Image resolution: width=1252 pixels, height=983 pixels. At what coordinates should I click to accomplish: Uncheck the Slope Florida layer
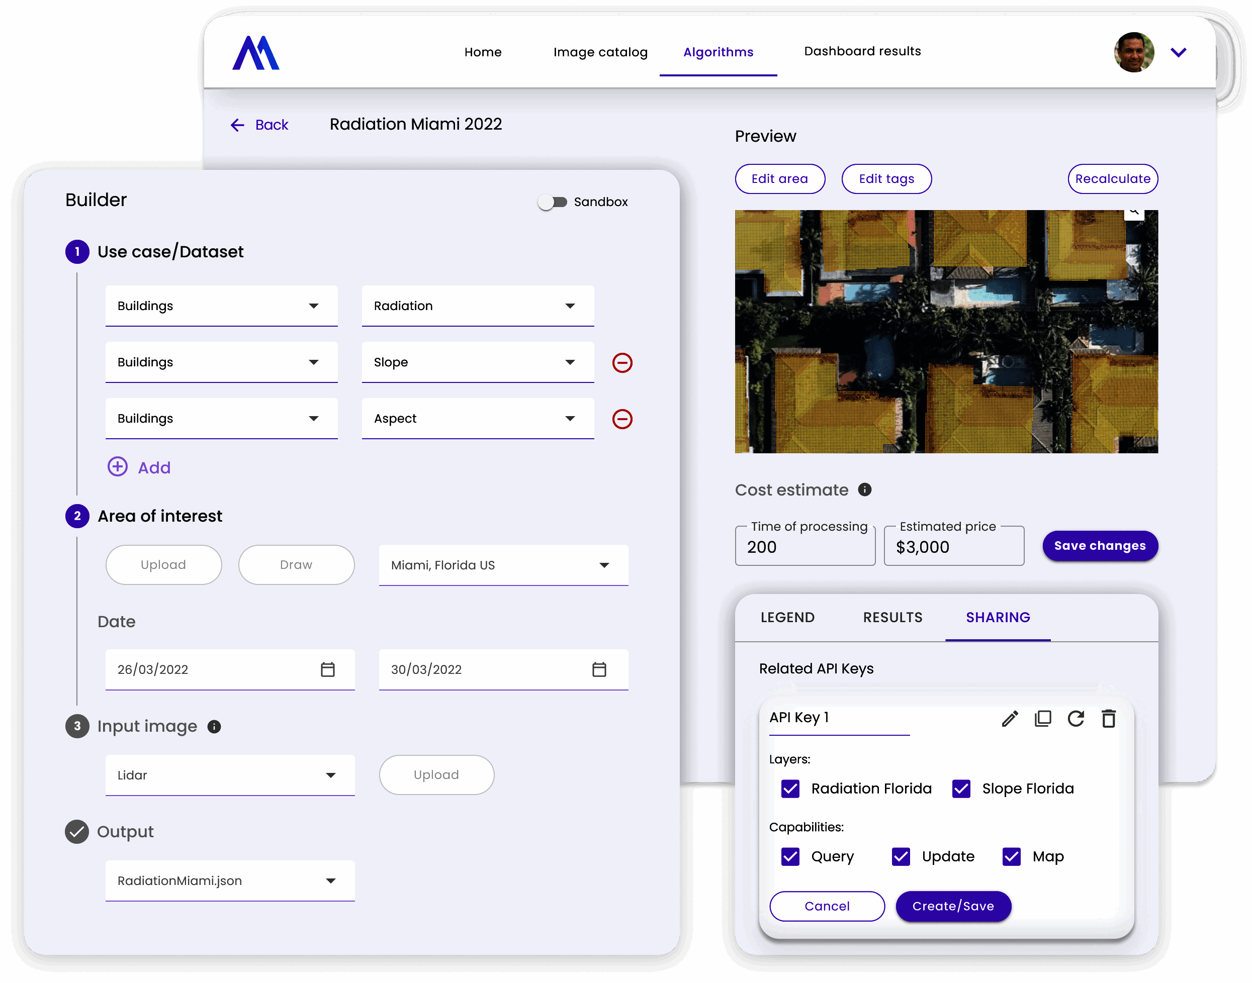pyautogui.click(x=960, y=789)
